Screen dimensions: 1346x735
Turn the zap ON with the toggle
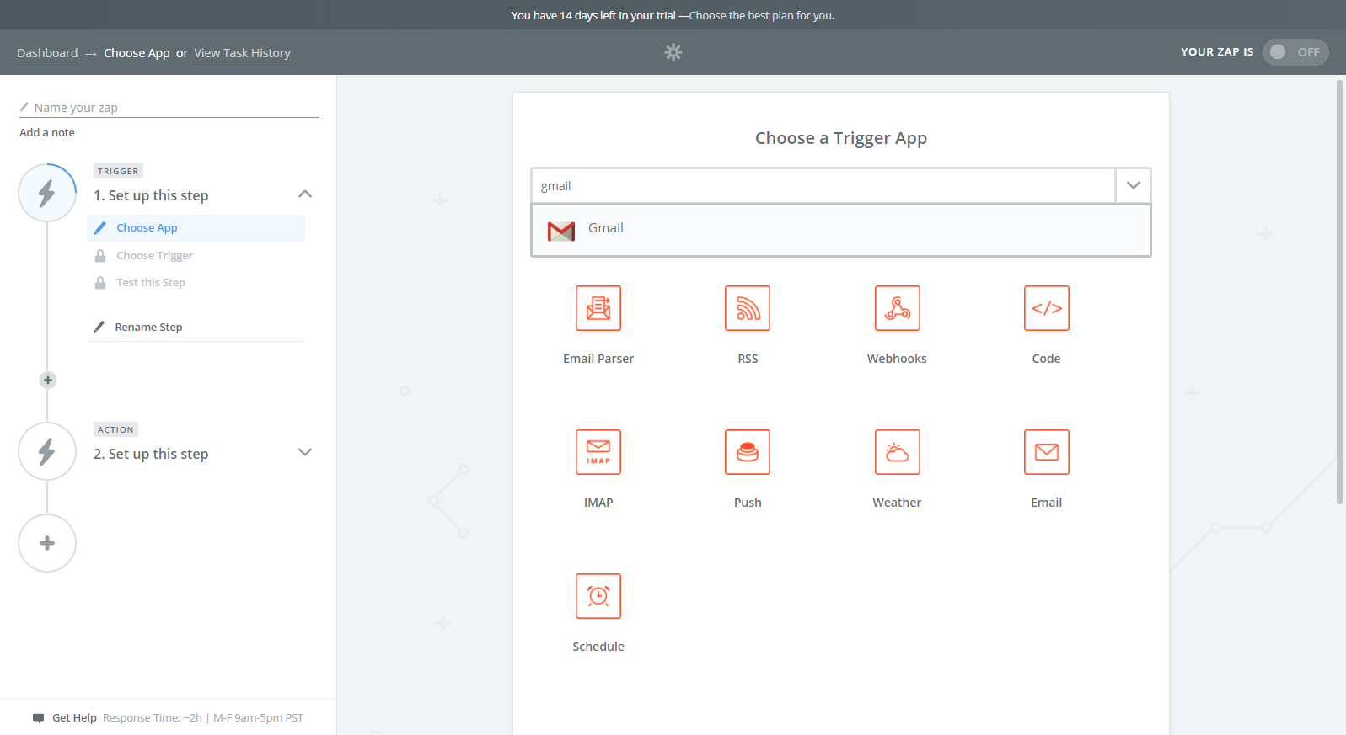tap(1295, 52)
